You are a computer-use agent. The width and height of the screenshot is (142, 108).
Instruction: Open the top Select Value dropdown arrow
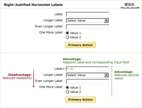tap(106, 20)
